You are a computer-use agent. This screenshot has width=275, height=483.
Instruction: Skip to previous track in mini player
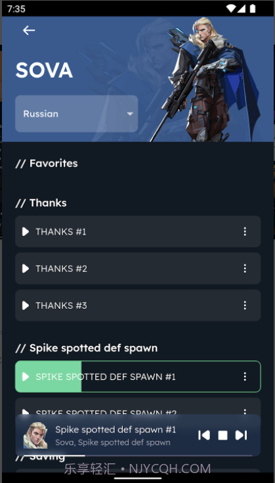204,435
